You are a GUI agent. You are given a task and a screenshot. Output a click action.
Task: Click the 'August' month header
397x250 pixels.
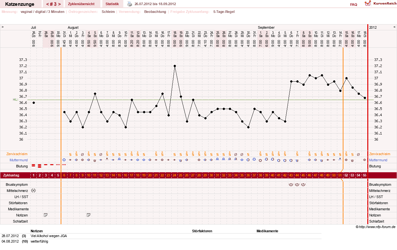[73, 27]
